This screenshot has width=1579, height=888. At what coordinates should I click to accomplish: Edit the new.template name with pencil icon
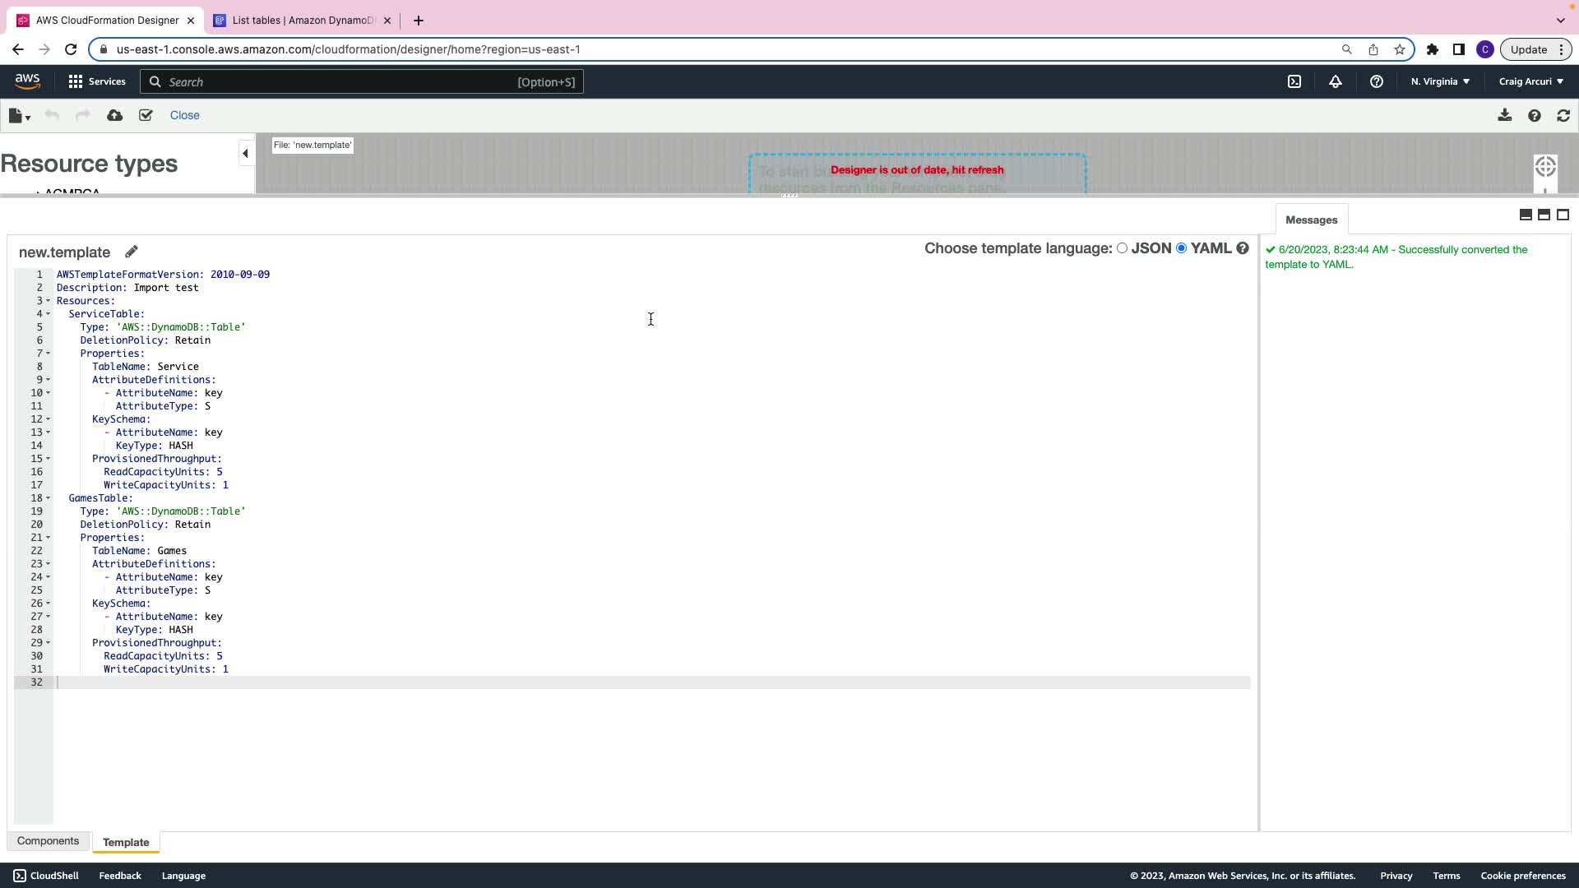[132, 252]
